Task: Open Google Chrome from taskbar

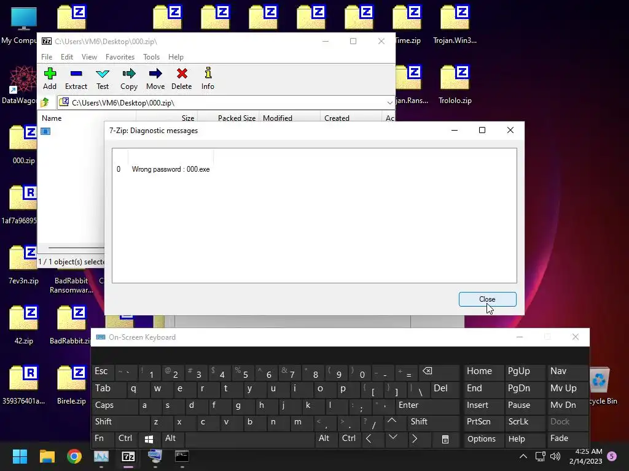Action: (74, 456)
